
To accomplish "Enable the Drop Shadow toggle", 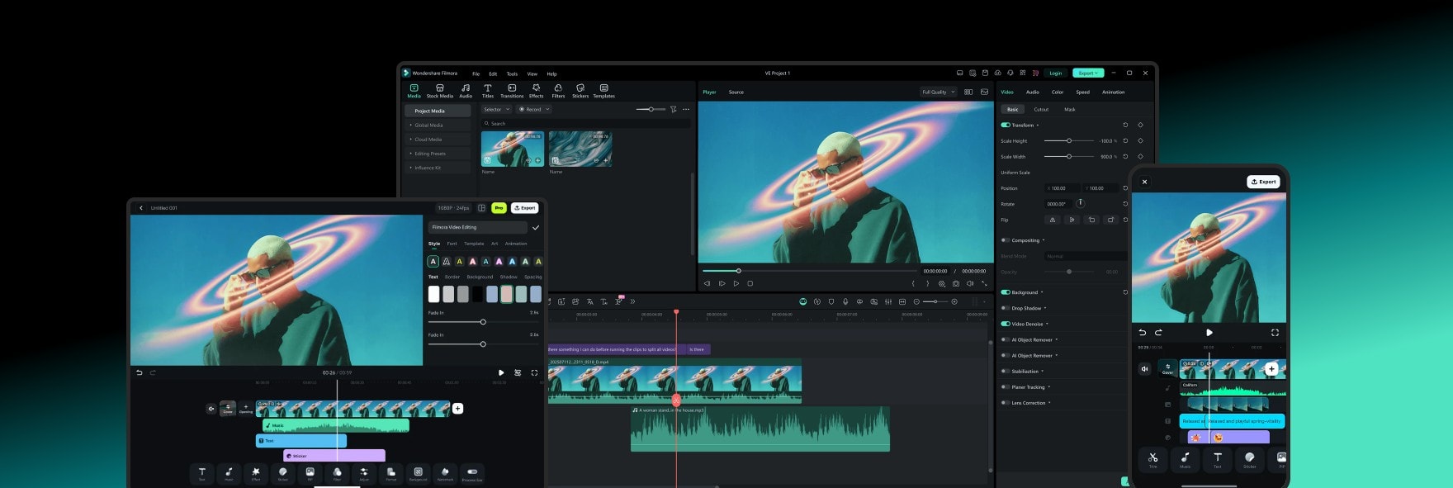I will coord(1006,308).
